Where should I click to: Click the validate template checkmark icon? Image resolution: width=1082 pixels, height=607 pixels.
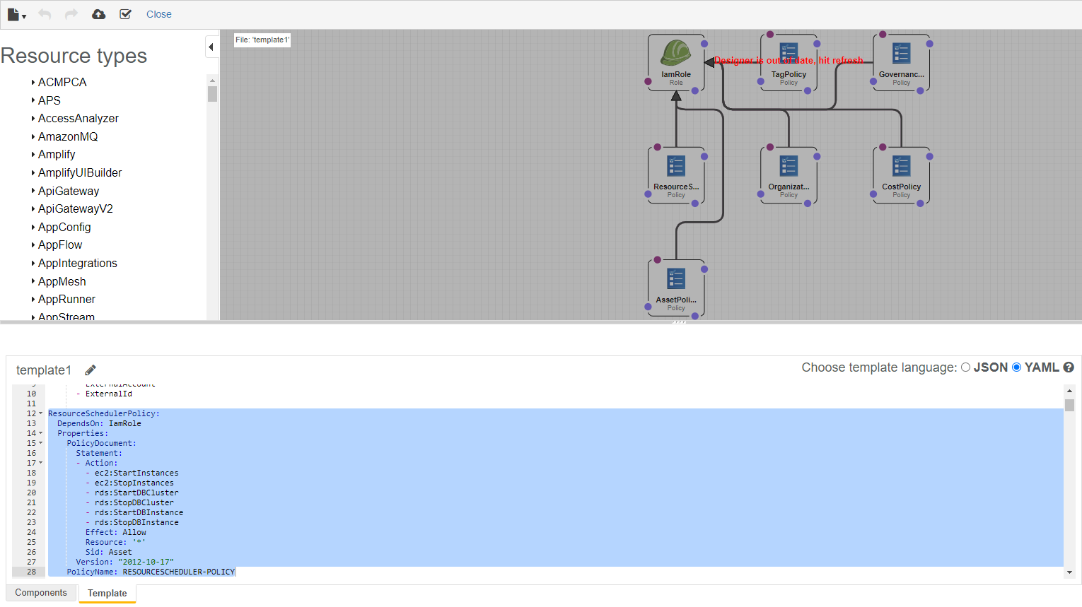[125, 14]
